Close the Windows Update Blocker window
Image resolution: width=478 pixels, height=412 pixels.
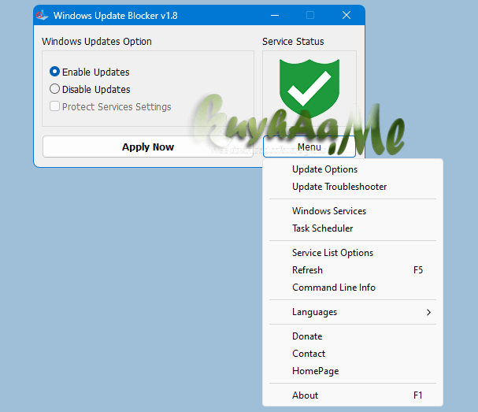tap(346, 15)
